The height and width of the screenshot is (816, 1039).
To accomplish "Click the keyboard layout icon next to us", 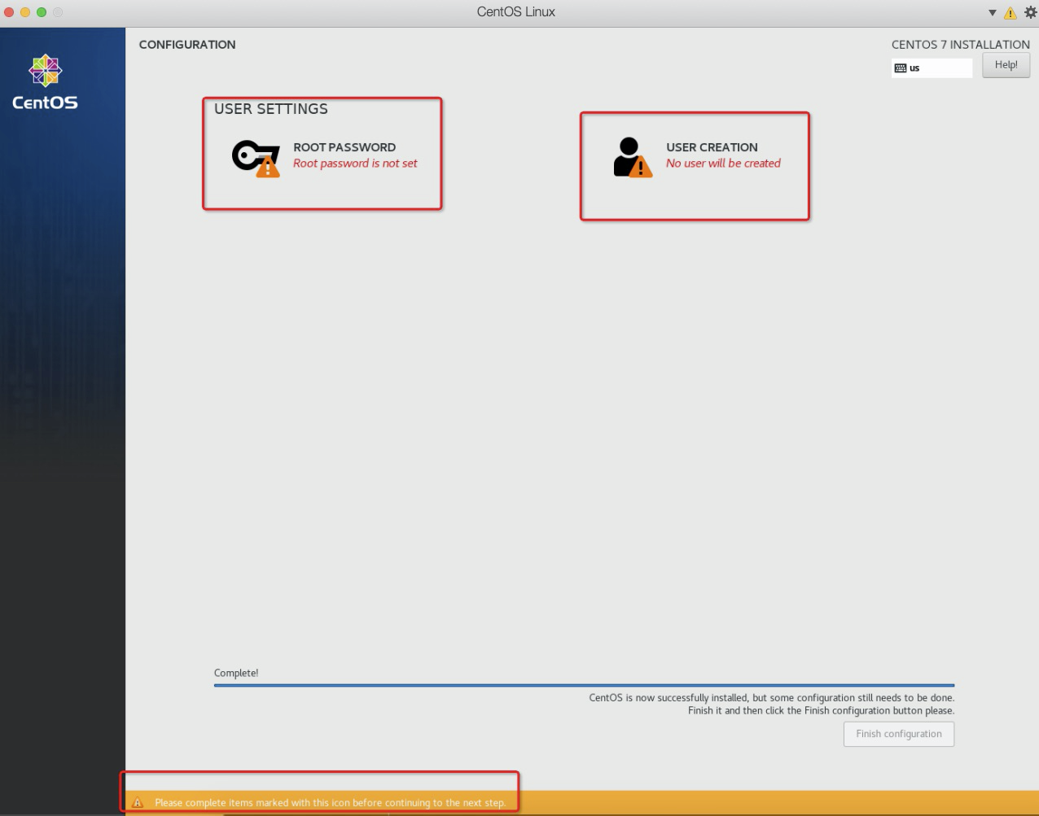I will click(x=901, y=68).
